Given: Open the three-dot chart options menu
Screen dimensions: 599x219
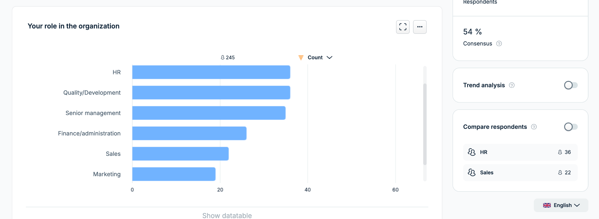Looking at the screenshot, I should point(420,27).
